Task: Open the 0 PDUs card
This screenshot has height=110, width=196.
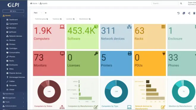Action: tap(150, 63)
